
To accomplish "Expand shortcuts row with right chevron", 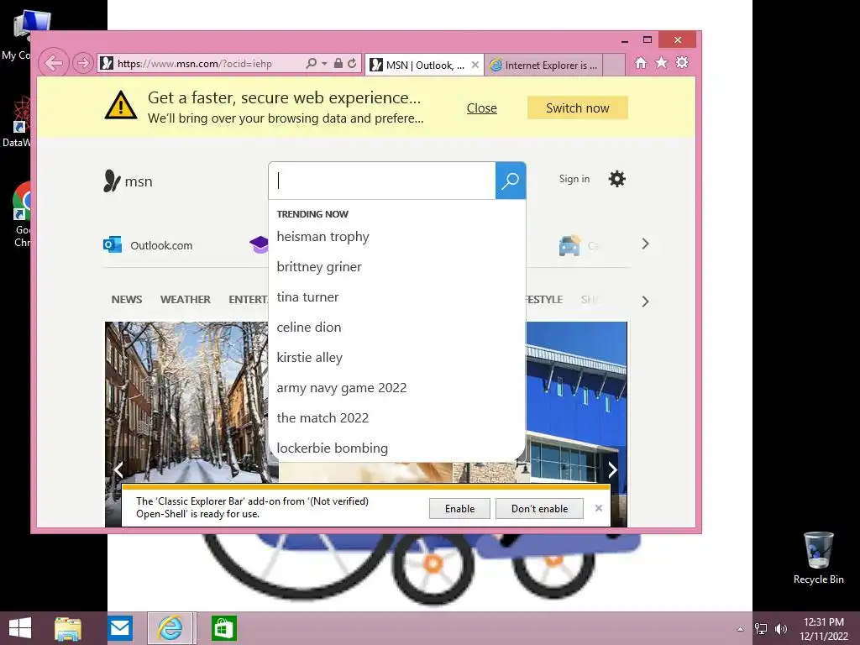I will 645,244.
